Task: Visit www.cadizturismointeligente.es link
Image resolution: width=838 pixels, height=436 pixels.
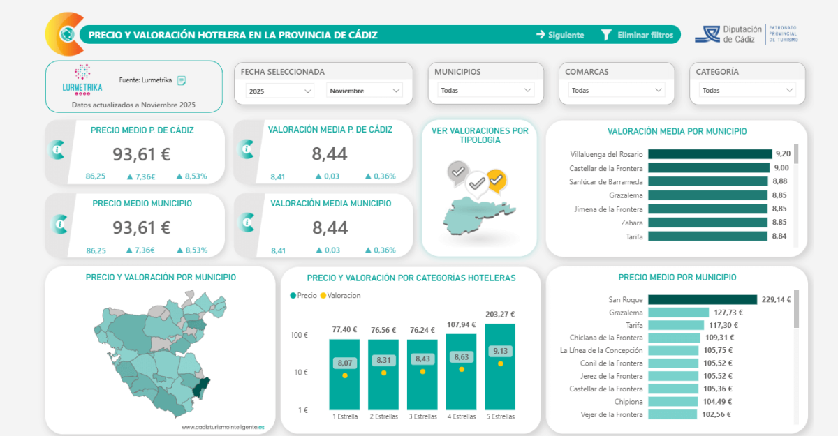Action: coord(223,427)
